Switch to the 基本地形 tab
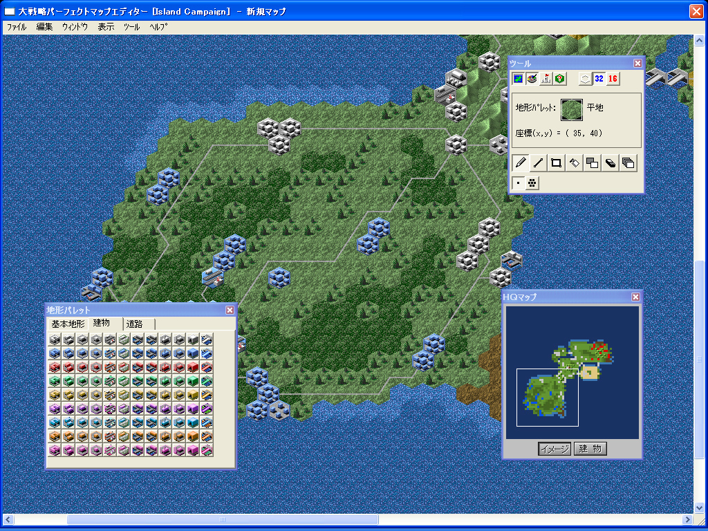 pos(68,324)
